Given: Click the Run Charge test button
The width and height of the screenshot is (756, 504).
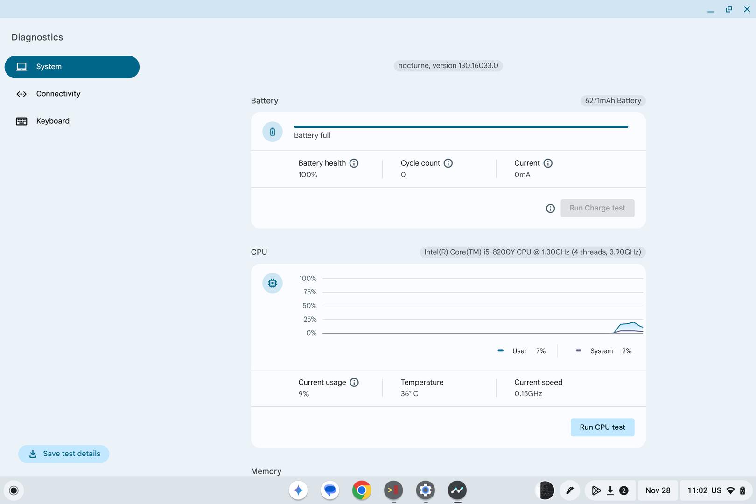Looking at the screenshot, I should click(597, 208).
